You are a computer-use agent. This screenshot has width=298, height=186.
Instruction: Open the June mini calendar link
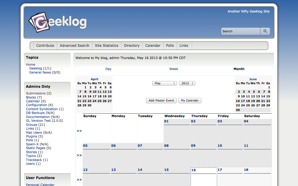[x=253, y=79]
